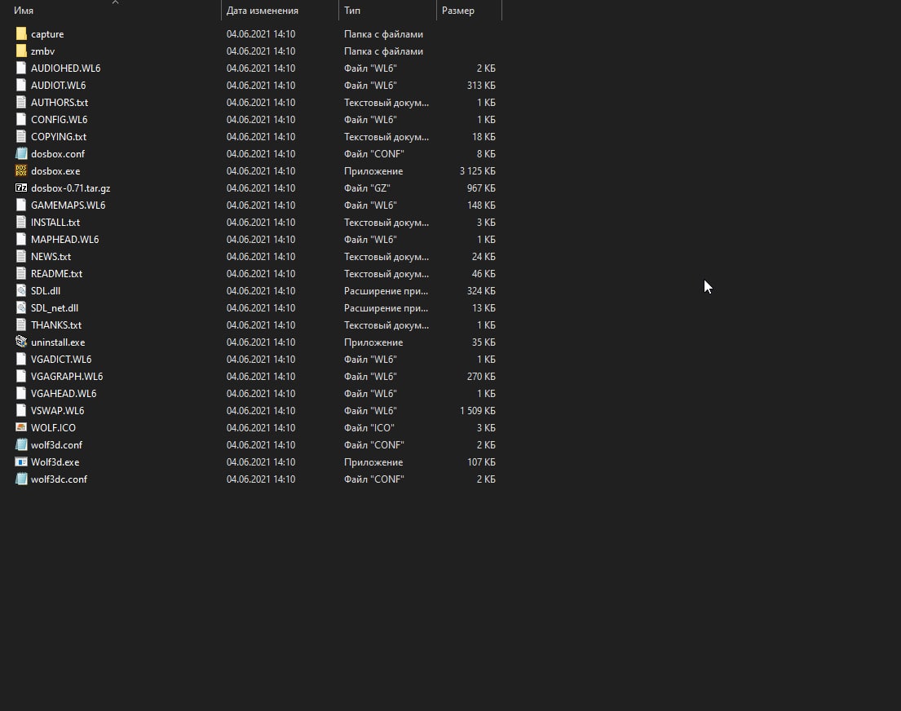Click the 270 КБ size of VGAGRAPH.WL6
901x711 pixels.
tap(481, 377)
